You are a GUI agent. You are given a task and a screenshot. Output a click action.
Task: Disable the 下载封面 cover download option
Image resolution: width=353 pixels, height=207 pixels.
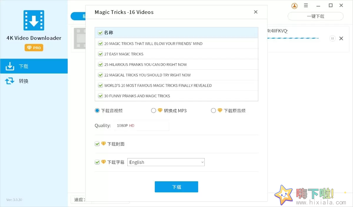97,144
